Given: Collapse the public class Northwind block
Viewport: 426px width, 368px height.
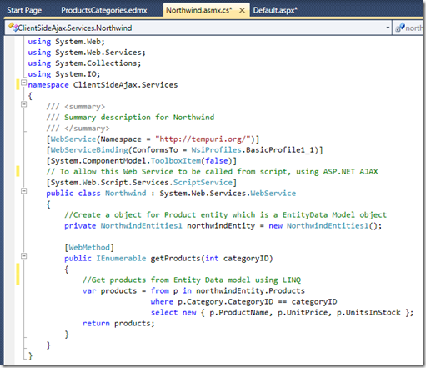Looking at the screenshot, I should click(23, 191).
